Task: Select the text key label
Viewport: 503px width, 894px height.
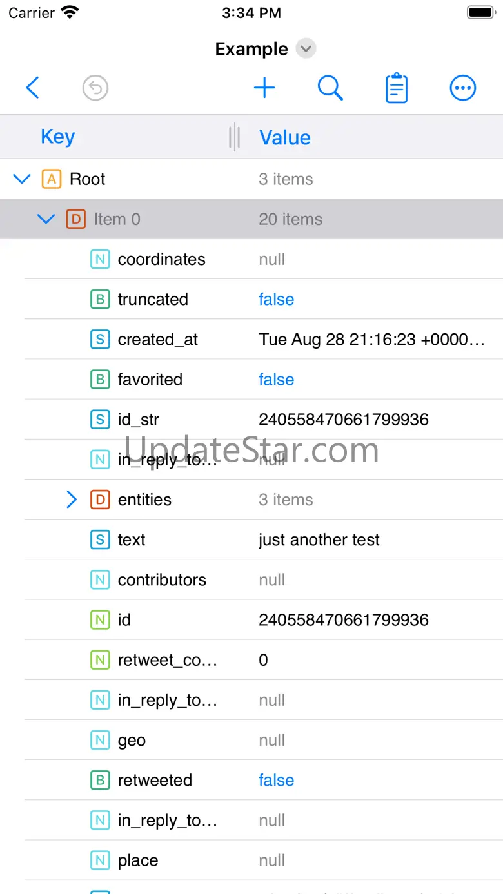Action: (132, 539)
